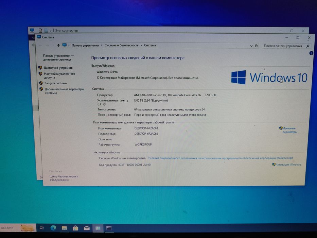Click the up arrow navigation button
This screenshot has height=238, width=317.
click(58, 46)
